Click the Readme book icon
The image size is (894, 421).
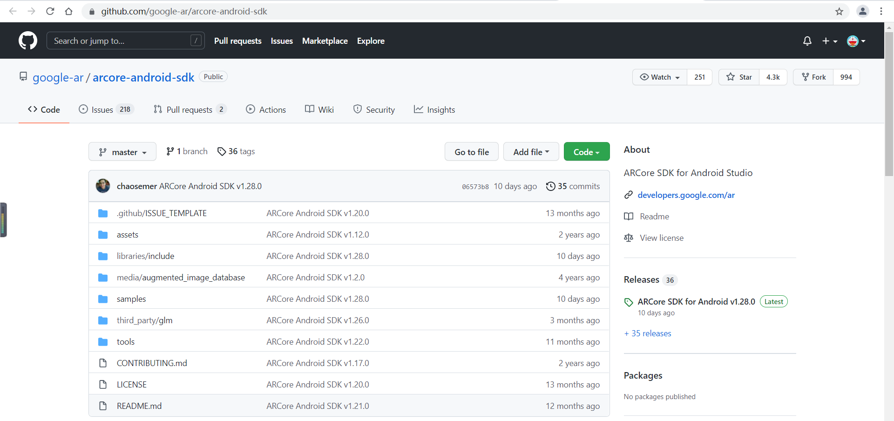[629, 217]
